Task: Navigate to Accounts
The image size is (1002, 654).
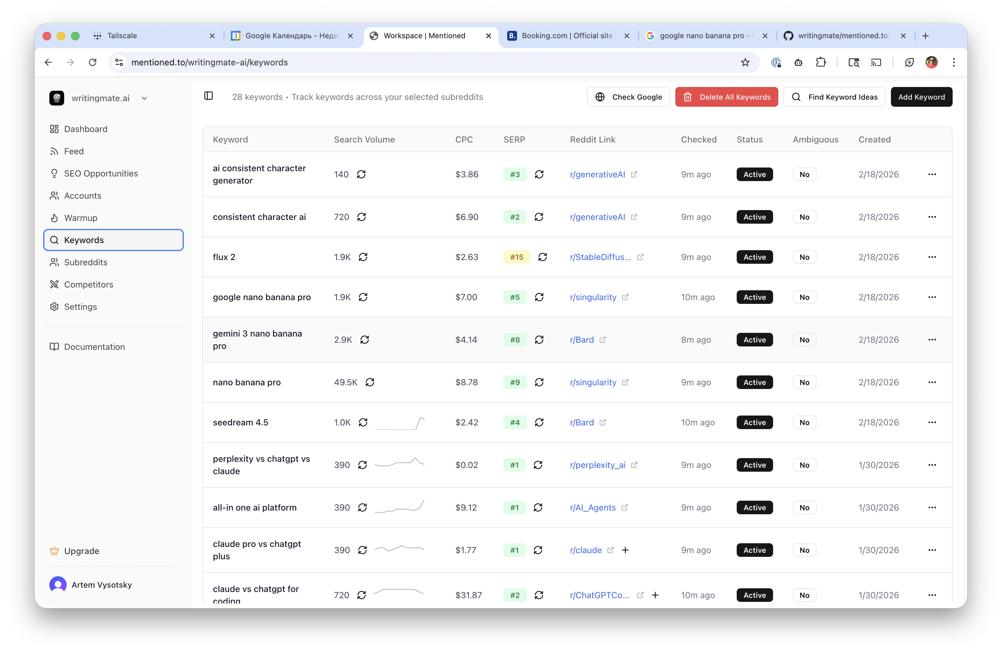Action: pos(113,196)
